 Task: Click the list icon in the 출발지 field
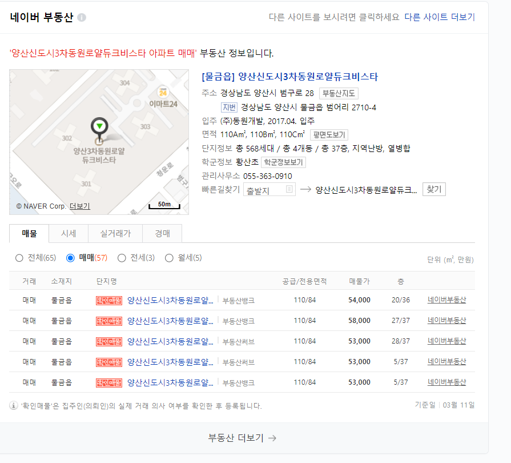(x=289, y=189)
